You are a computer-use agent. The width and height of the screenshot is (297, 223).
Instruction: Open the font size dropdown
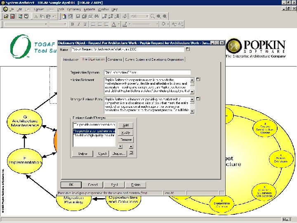[65, 24]
